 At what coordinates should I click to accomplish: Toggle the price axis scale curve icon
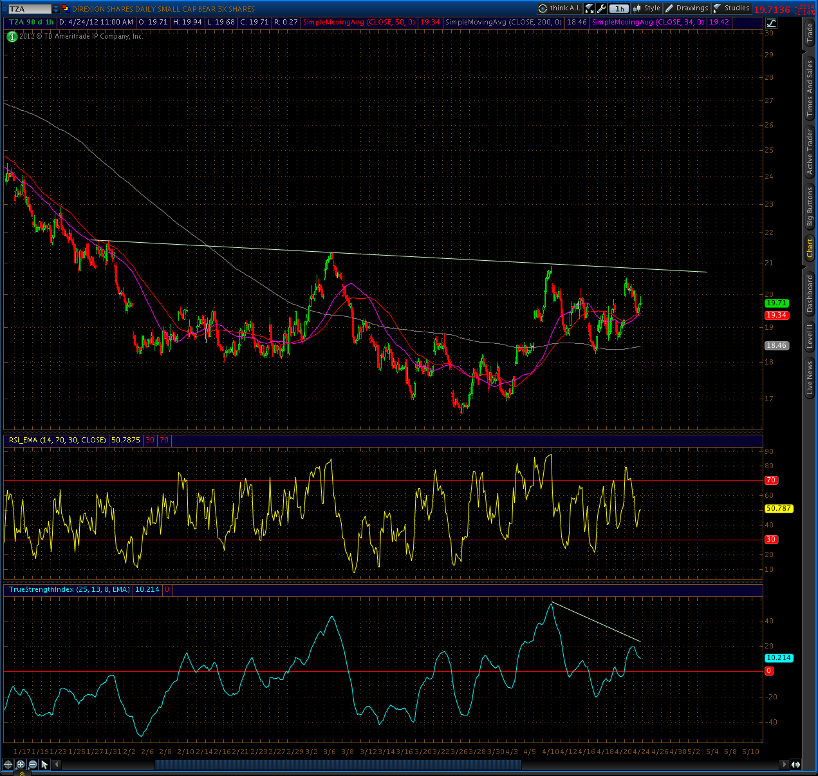771,23
